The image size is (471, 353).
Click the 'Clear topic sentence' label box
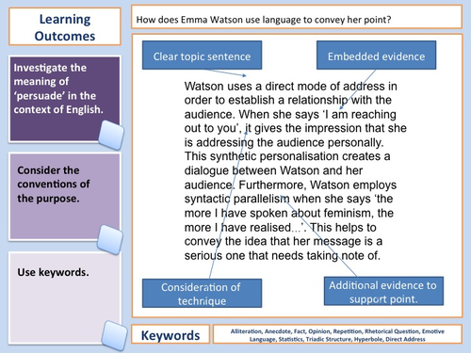click(x=202, y=56)
